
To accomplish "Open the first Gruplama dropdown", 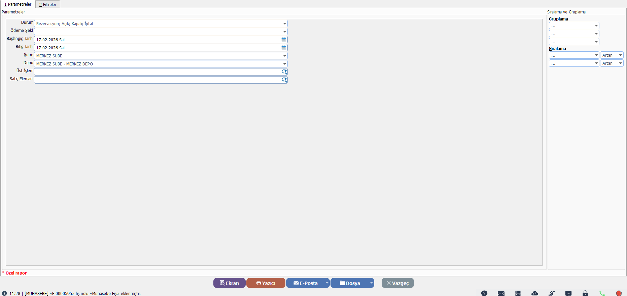I will coord(596,26).
